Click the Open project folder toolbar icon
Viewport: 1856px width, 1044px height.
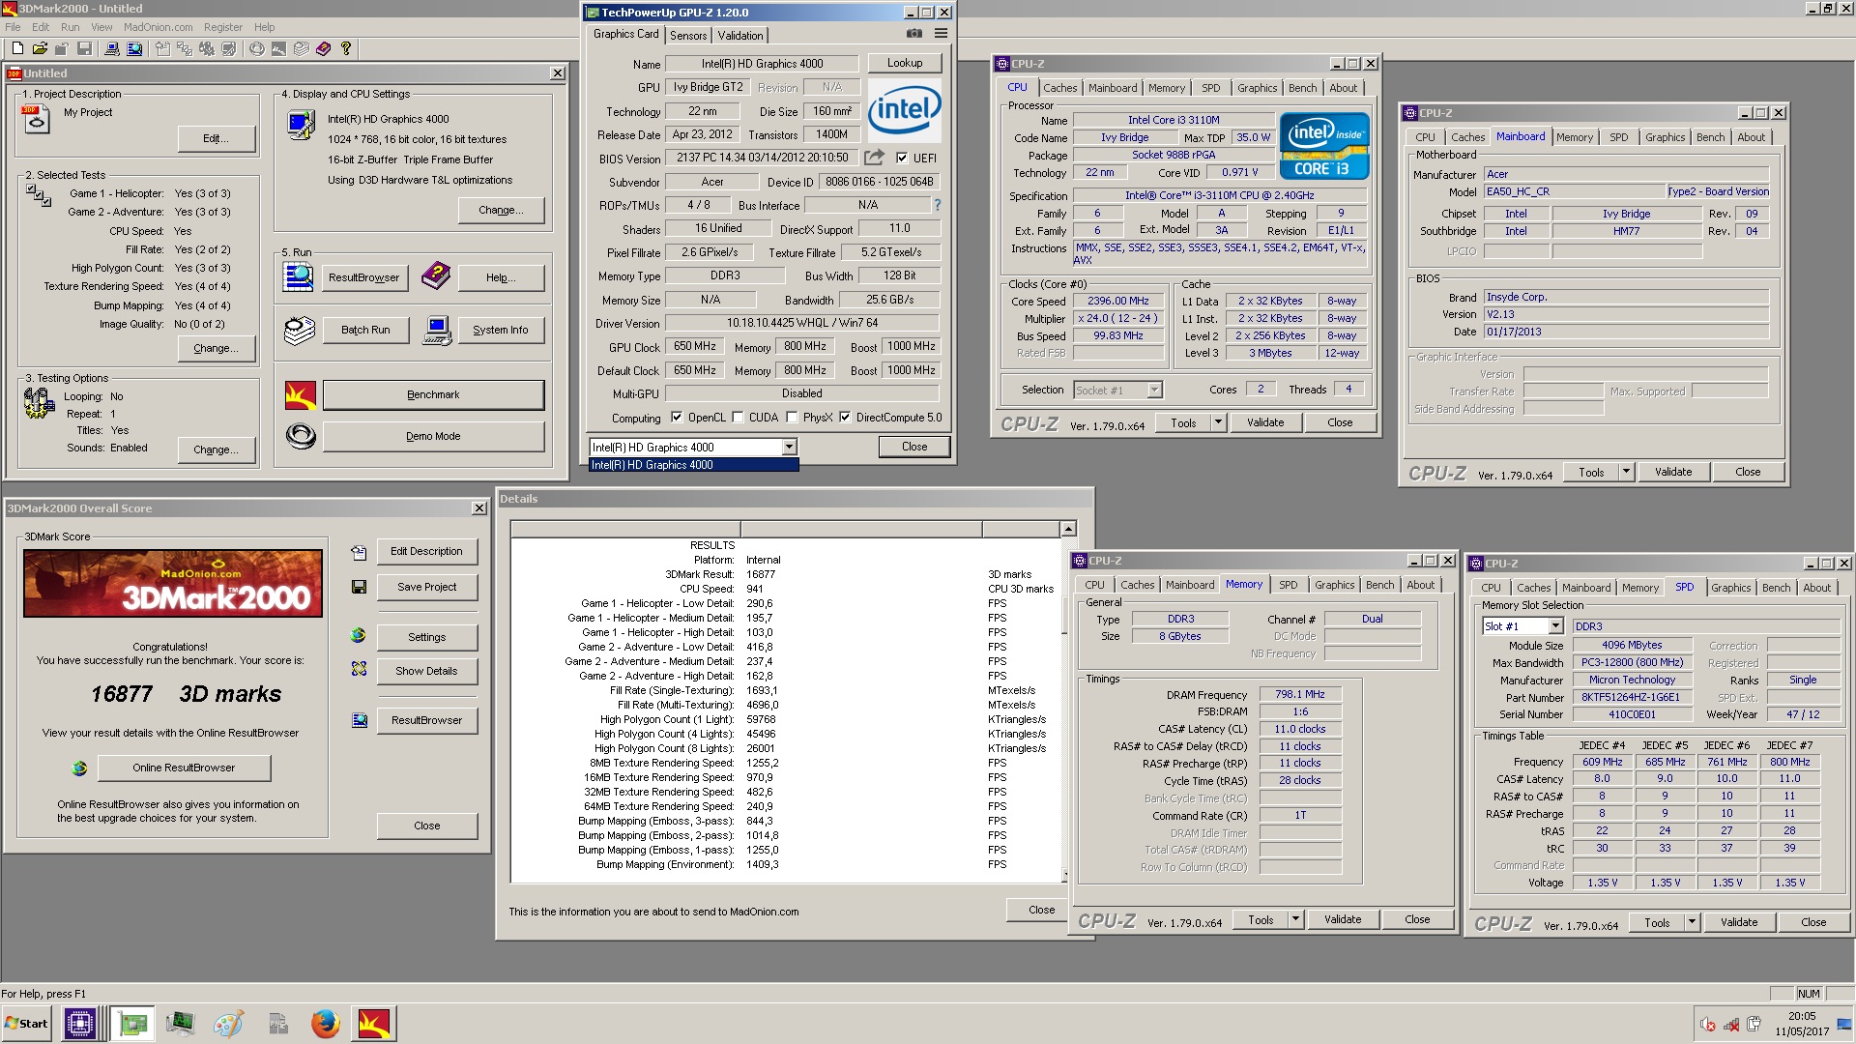point(40,48)
